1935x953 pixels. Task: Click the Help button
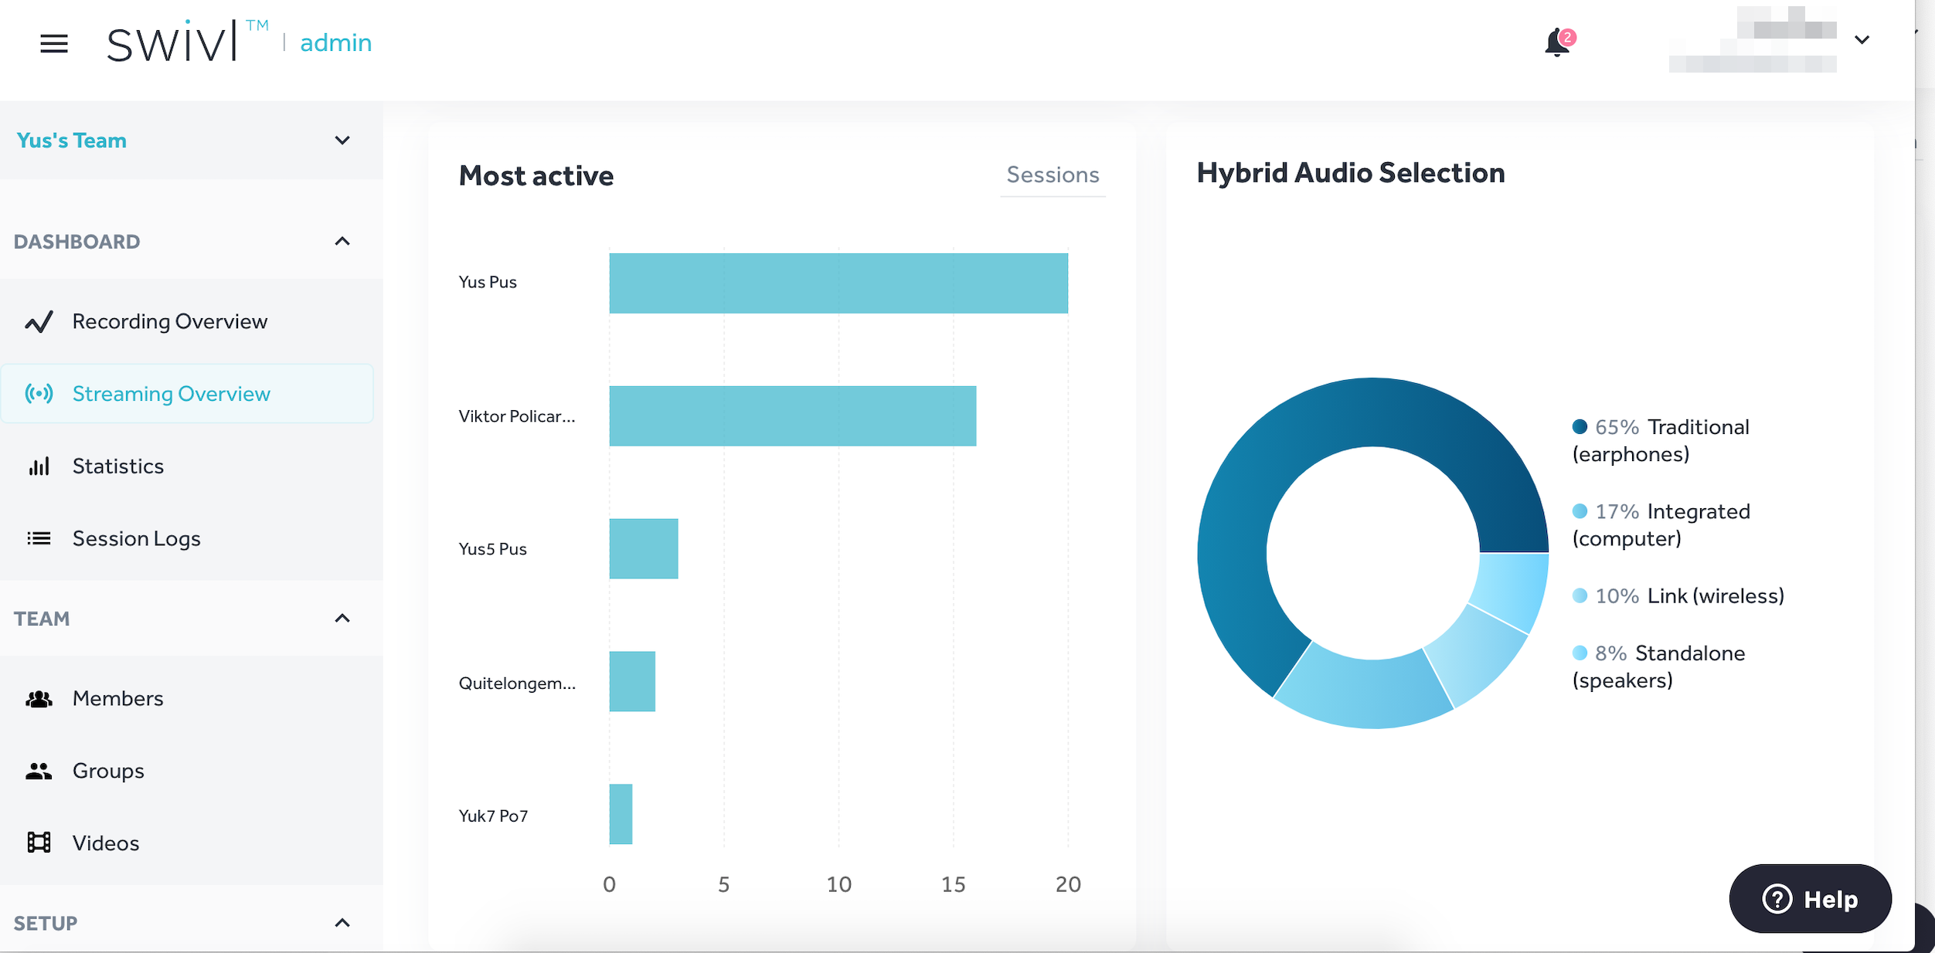coord(1810,899)
